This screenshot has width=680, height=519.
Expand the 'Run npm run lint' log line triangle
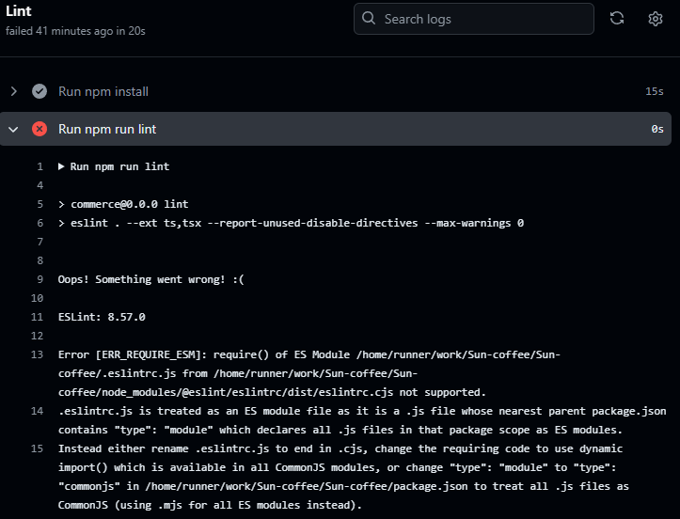(x=61, y=166)
